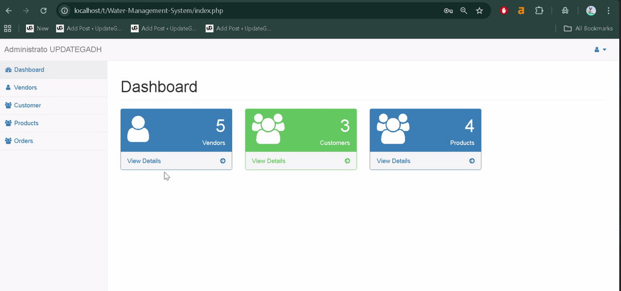The height and width of the screenshot is (291, 621).
Task: Click the 'Products' label on blue card
Action: point(462,143)
